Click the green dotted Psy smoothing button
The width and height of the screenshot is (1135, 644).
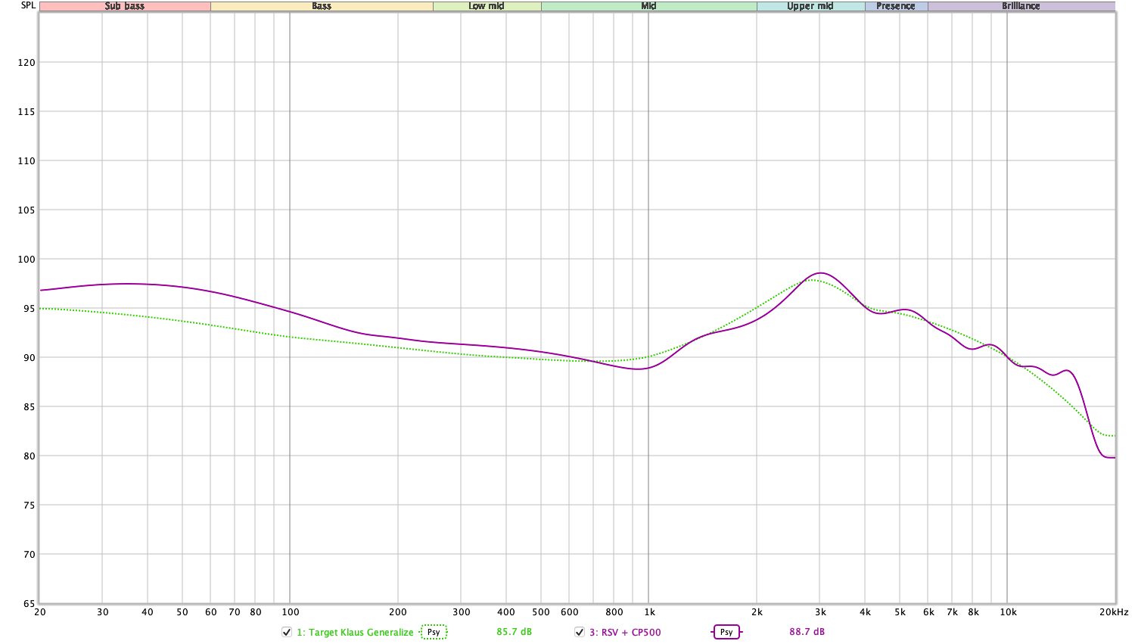434,632
